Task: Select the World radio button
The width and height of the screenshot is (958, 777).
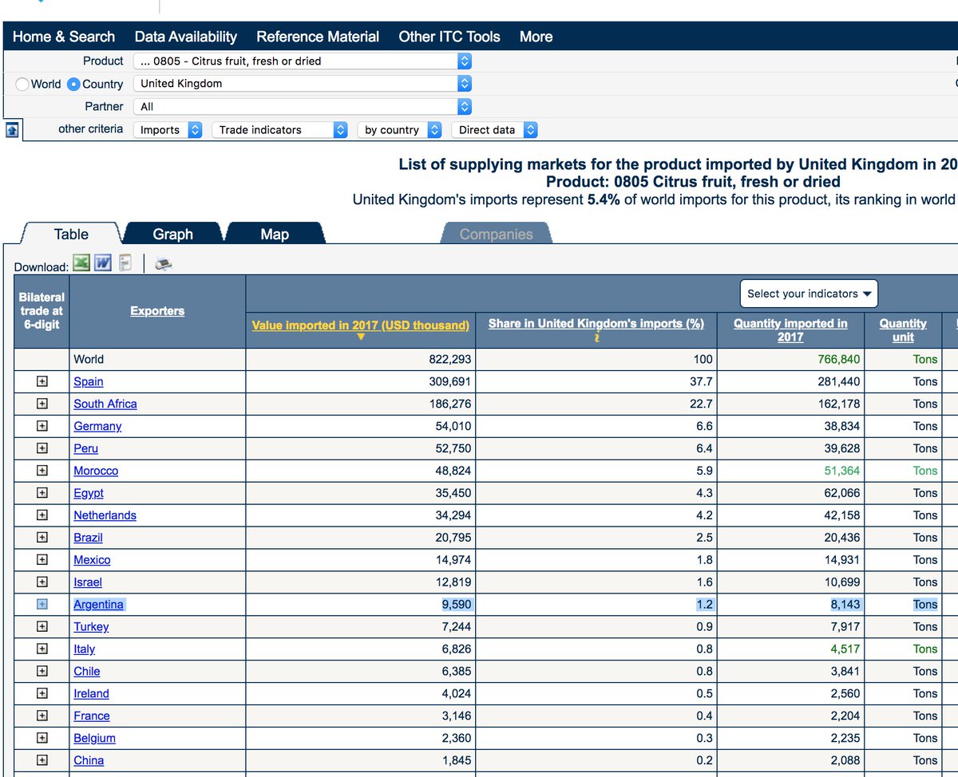Action: pyautogui.click(x=22, y=84)
